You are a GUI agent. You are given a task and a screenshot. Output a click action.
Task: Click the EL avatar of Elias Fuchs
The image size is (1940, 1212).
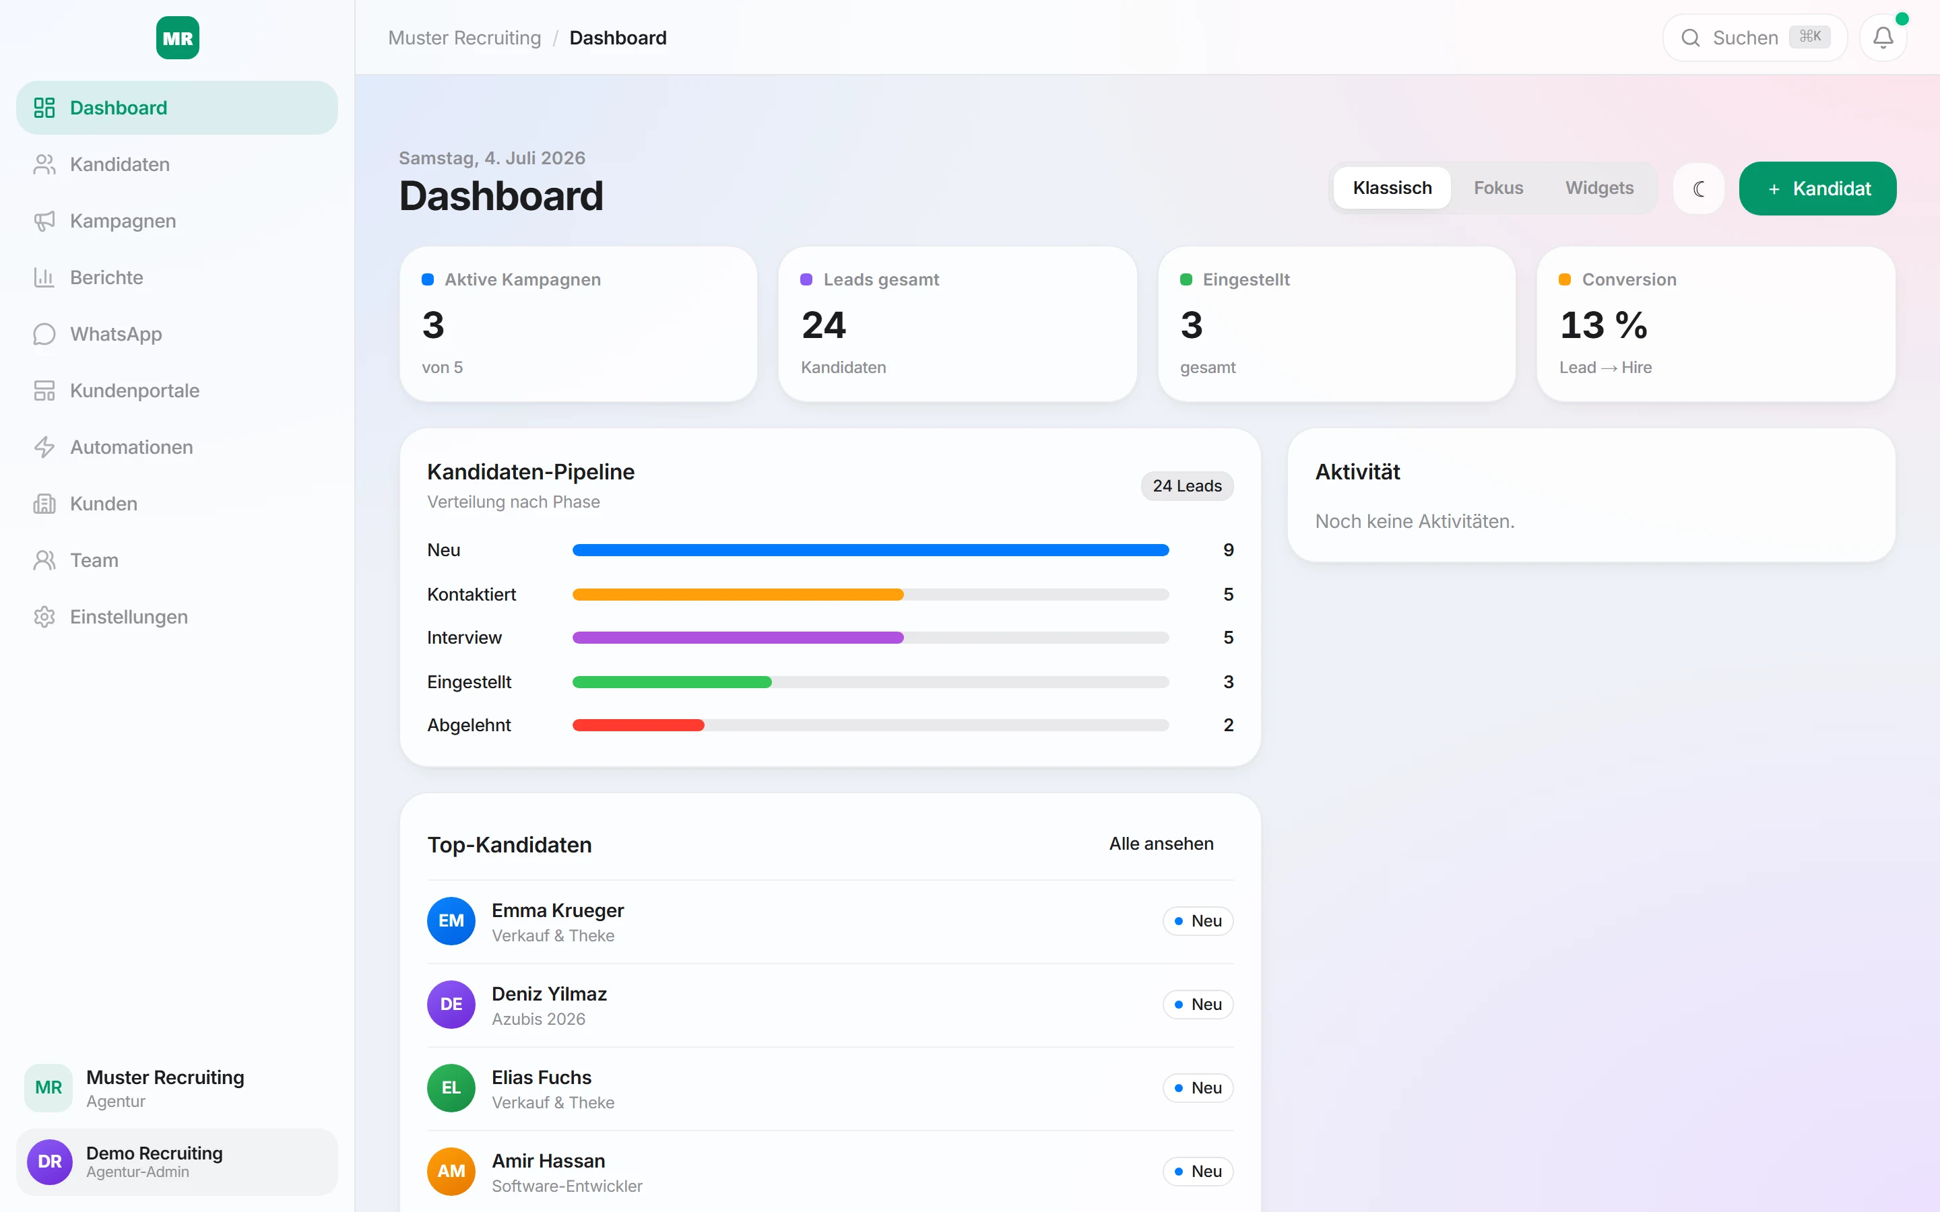(451, 1087)
